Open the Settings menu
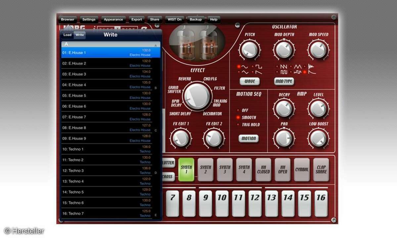Viewport: 397px width, 238px height. point(89,20)
